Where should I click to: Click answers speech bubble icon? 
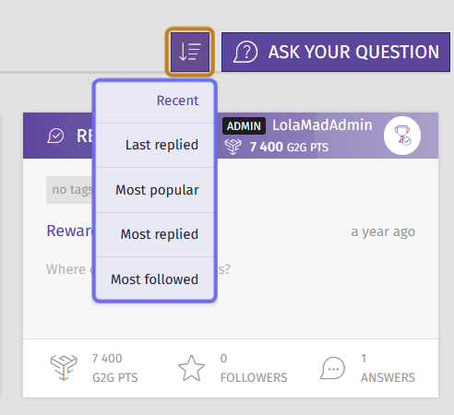coord(332,368)
